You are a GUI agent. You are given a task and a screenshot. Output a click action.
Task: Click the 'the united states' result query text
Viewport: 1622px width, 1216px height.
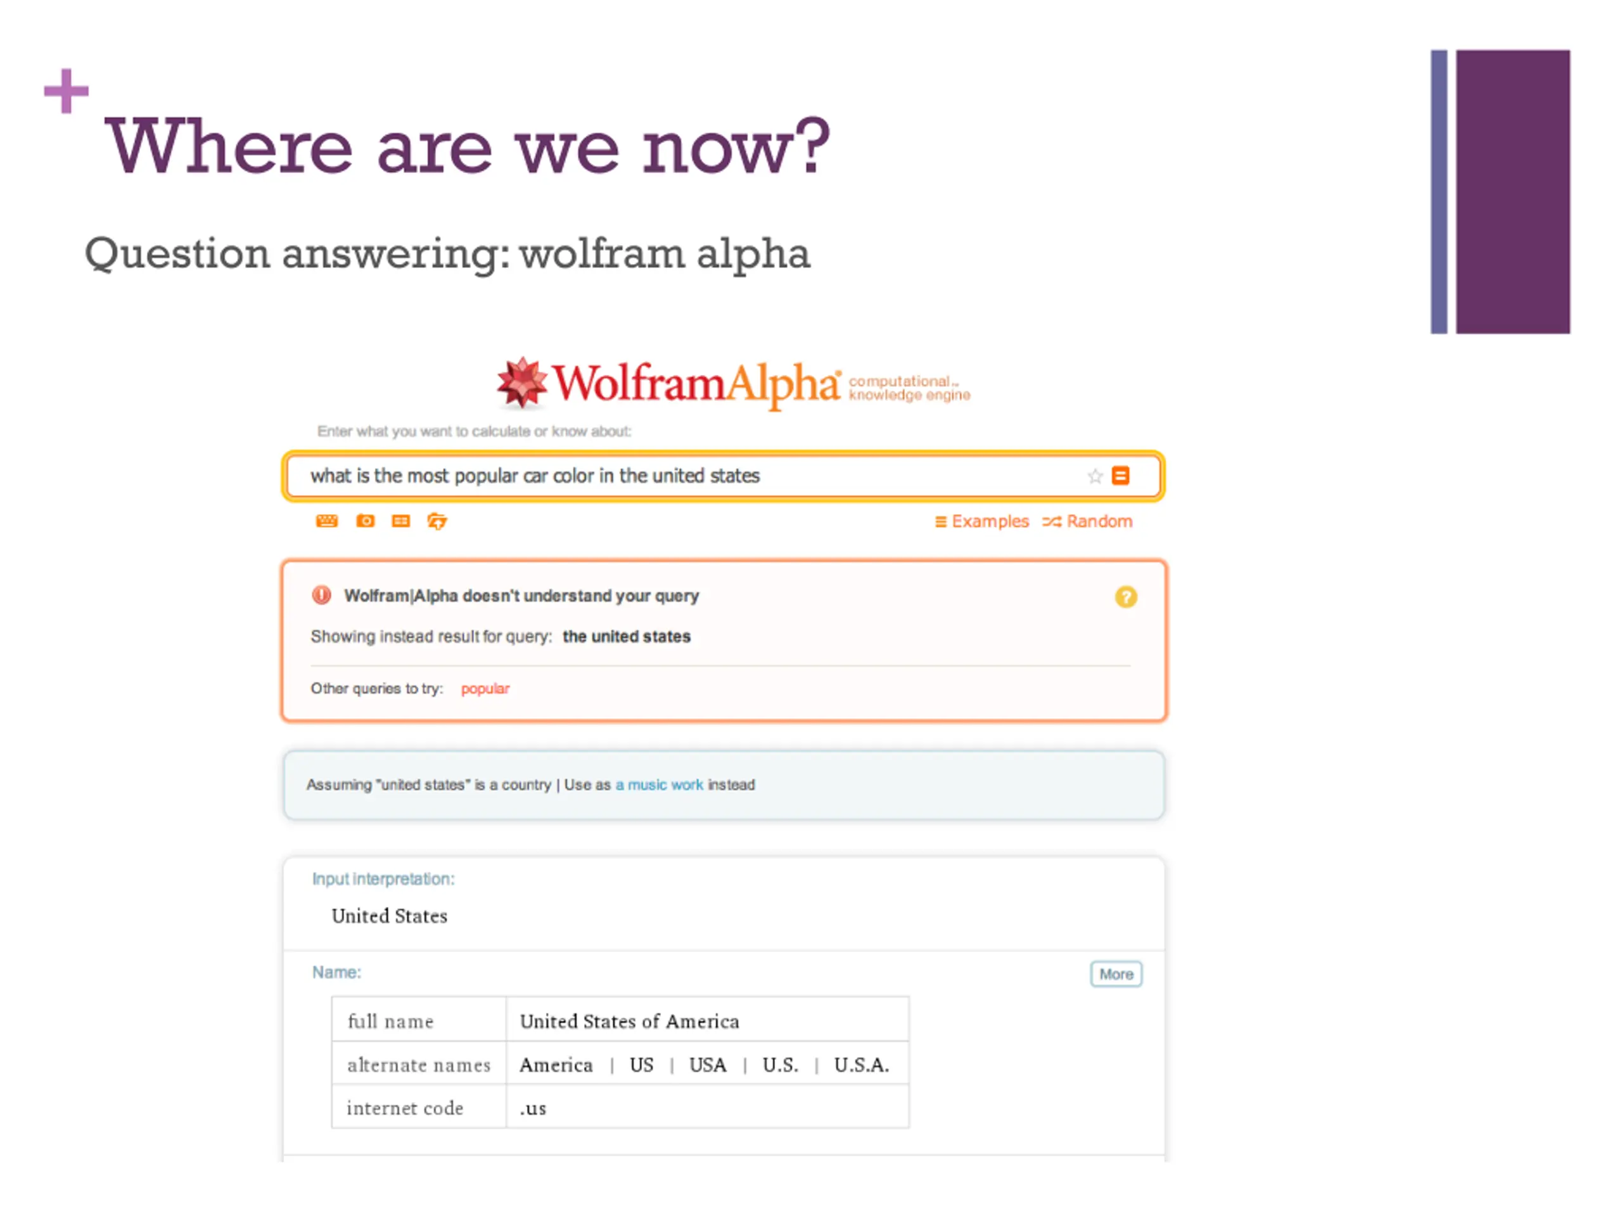(x=626, y=636)
